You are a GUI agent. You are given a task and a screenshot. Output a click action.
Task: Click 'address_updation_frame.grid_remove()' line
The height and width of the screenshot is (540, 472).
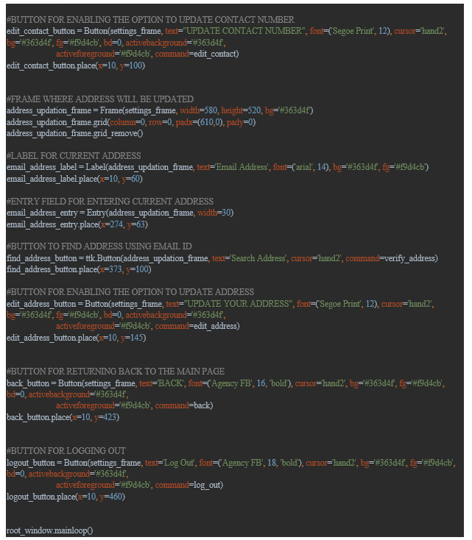tap(75, 133)
